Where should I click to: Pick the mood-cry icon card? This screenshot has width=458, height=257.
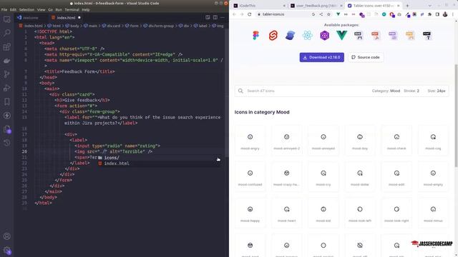(323, 177)
